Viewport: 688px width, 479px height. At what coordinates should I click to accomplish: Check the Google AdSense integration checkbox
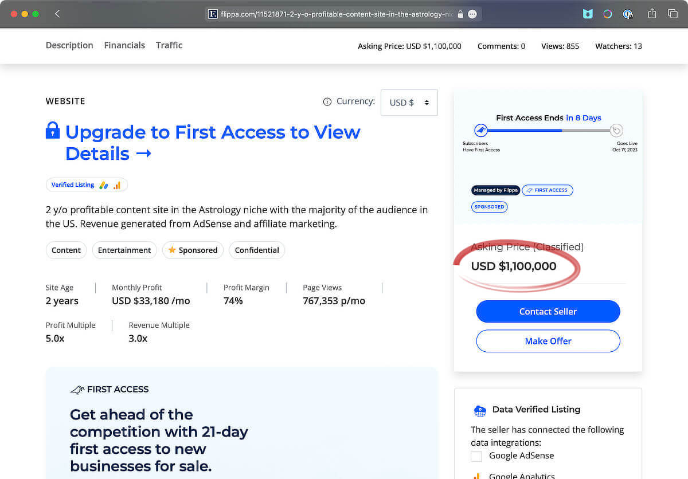(x=476, y=456)
